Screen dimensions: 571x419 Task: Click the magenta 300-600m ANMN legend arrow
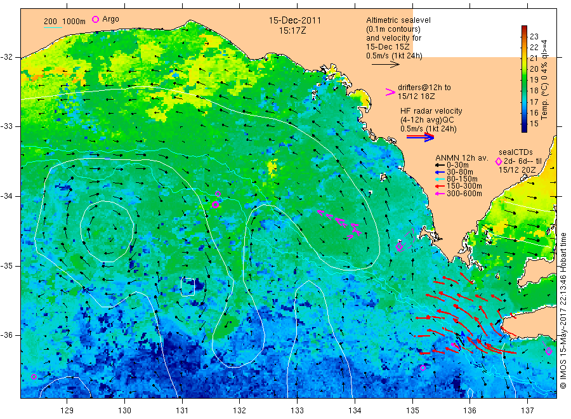pyautogui.click(x=440, y=194)
